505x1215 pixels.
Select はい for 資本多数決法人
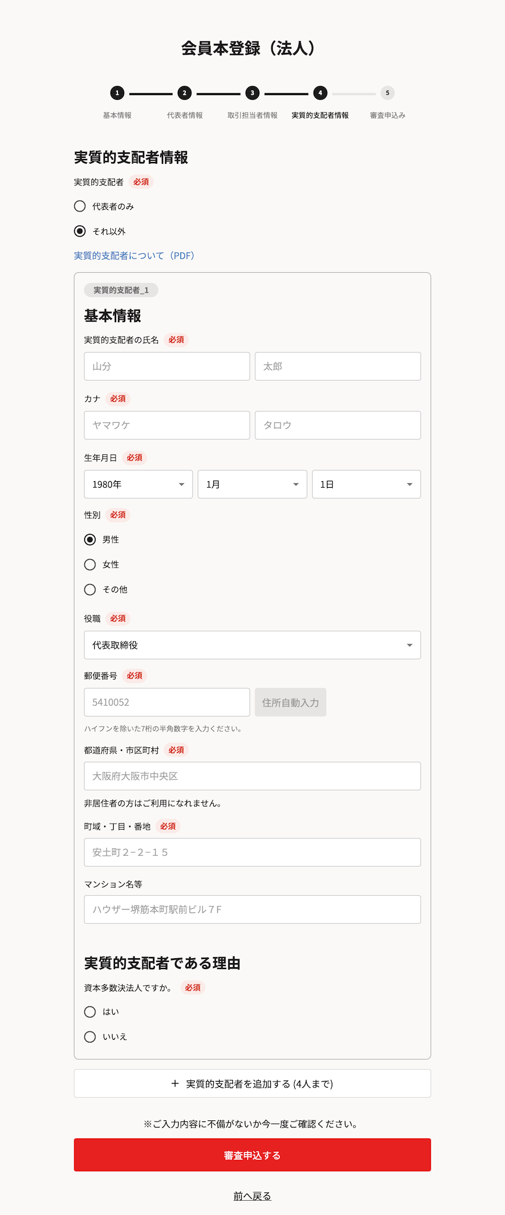point(90,1012)
